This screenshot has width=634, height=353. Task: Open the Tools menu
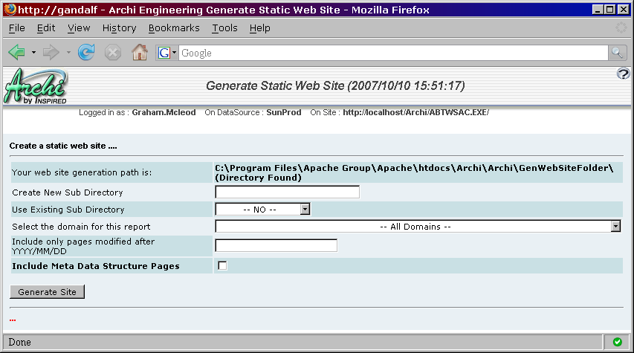224,27
